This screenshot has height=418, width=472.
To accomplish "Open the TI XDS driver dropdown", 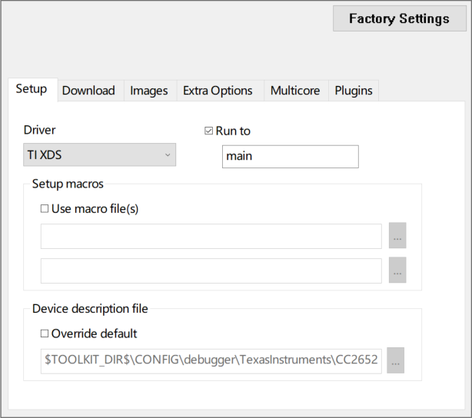I will pyautogui.click(x=99, y=154).
